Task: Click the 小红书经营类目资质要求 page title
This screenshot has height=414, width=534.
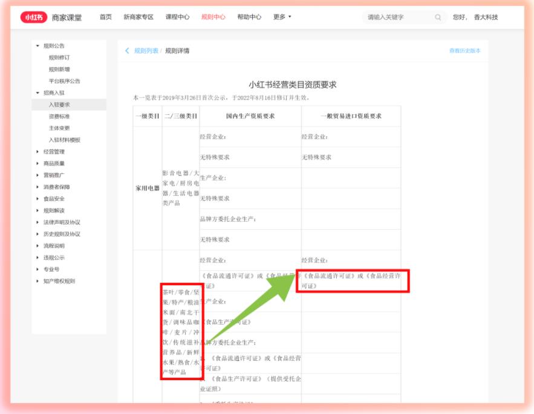Action: 293,85
